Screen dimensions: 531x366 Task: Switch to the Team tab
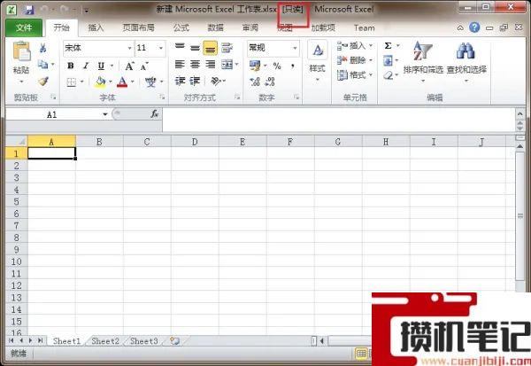click(365, 27)
